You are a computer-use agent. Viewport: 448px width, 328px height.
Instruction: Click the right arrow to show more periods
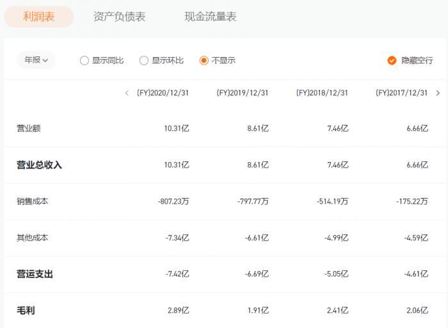pyautogui.click(x=438, y=93)
